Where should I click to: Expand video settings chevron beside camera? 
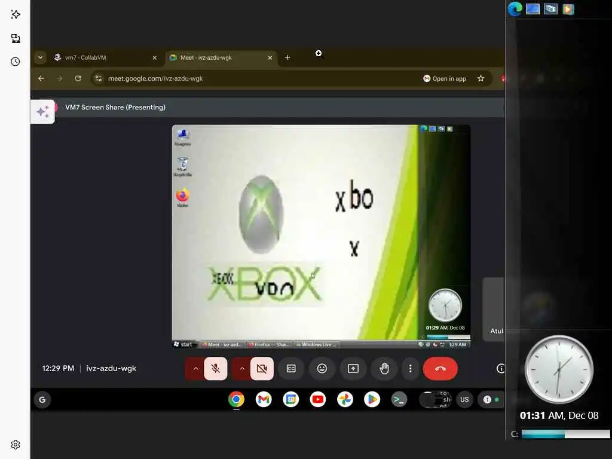point(241,368)
